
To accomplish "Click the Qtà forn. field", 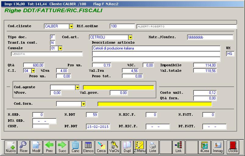I will click(x=205, y=98).
